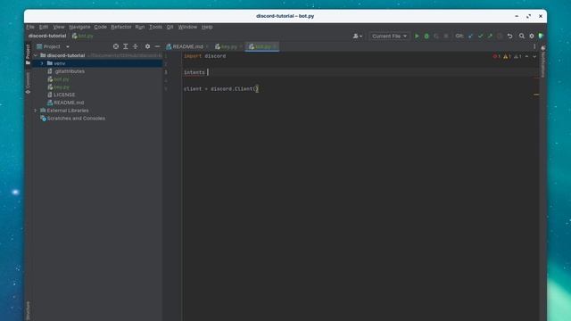The width and height of the screenshot is (571, 321).
Task: Click Collapse All icon in Project panel
Action: coord(136,46)
